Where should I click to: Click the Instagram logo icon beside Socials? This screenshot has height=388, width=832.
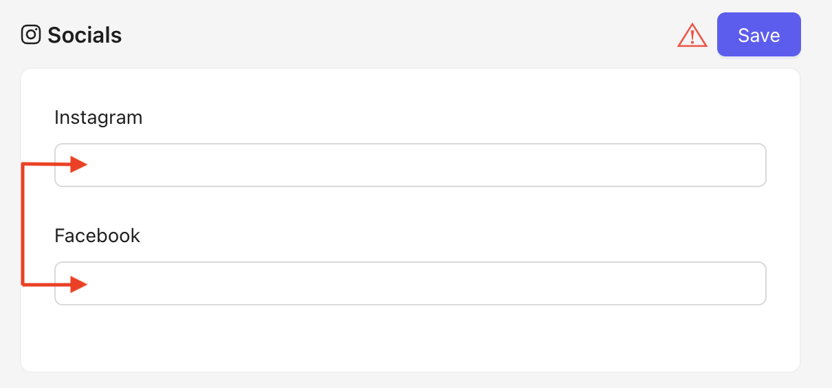[31, 34]
